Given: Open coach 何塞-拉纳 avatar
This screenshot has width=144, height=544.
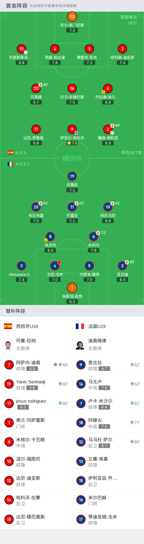Looking at the screenshot, I should click(x=8, y=345).
